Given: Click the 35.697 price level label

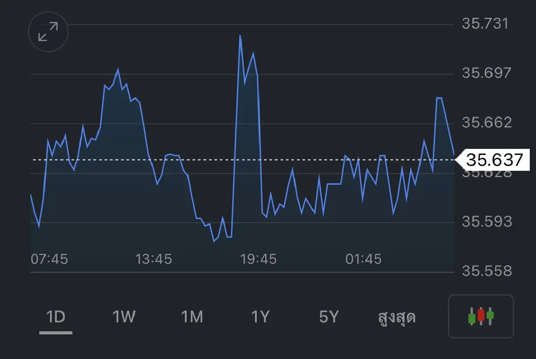Looking at the screenshot, I should click(486, 73).
